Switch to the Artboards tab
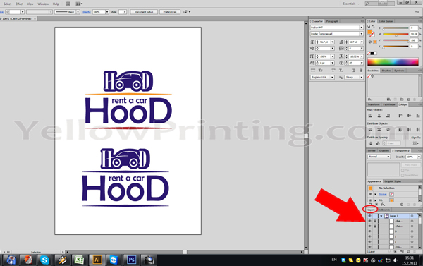This screenshot has height=266, width=423. click(x=384, y=210)
